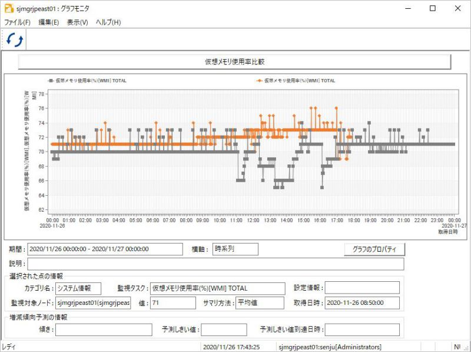This screenshot has height=352, width=471.
Task: Click the サマリ方法 平均値 field
Action: pos(260,303)
